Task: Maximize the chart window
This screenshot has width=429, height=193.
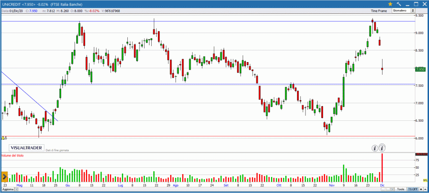Action: coord(416,4)
